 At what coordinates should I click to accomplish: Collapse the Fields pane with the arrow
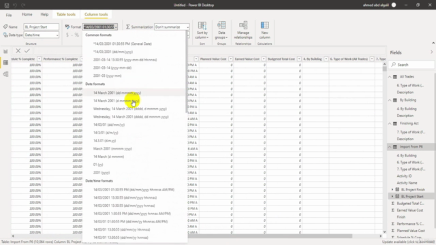[x=431, y=52]
